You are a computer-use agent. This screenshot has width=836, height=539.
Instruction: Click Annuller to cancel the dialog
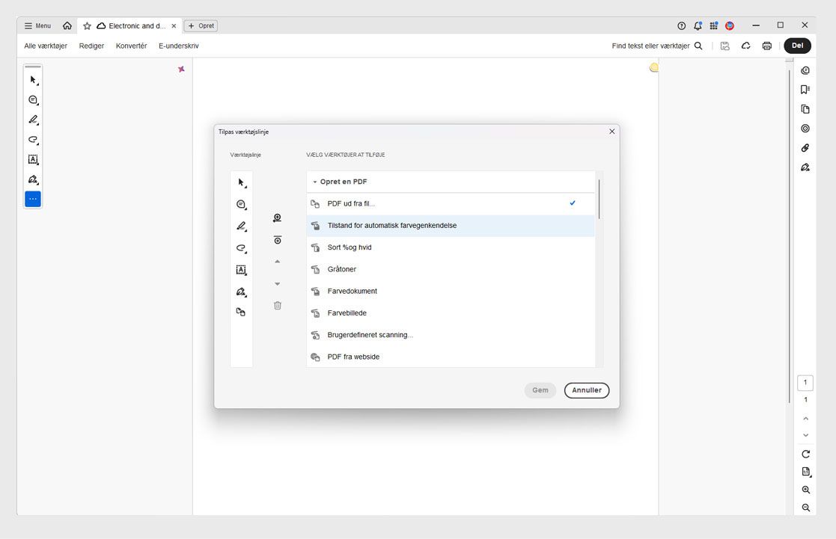[587, 390]
